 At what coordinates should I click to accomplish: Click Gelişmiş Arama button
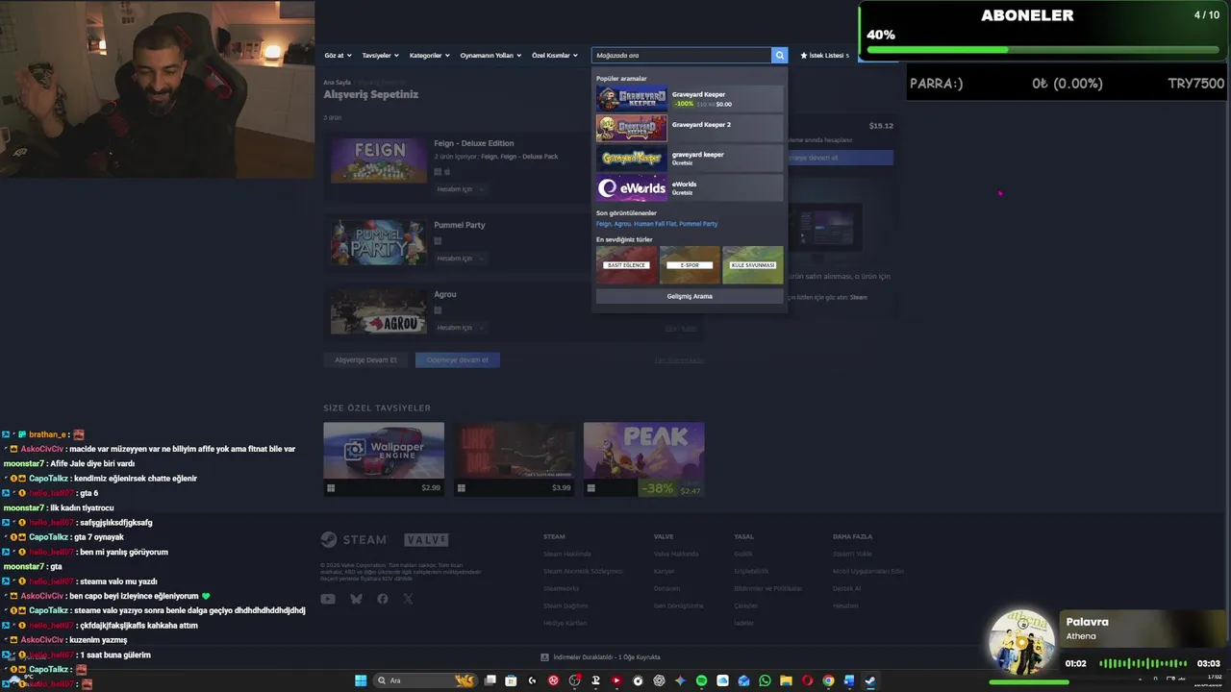690,296
